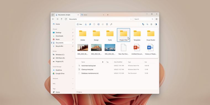The width and height of the screenshot is (210, 105).
Task: Open the address bar dropdown arrow
Action: [131, 19]
